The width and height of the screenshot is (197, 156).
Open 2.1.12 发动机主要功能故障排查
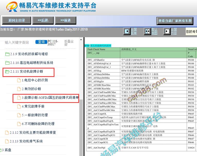[x=33, y=133]
